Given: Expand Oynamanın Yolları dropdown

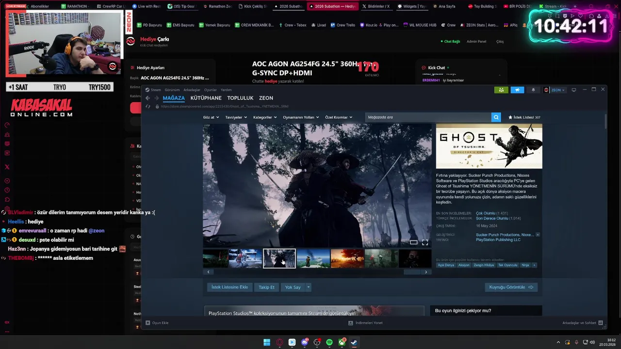Looking at the screenshot, I should (301, 117).
